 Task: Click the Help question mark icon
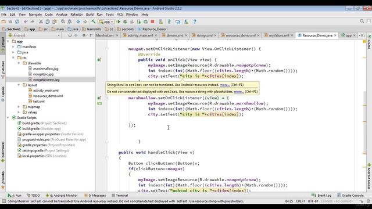(195, 21)
